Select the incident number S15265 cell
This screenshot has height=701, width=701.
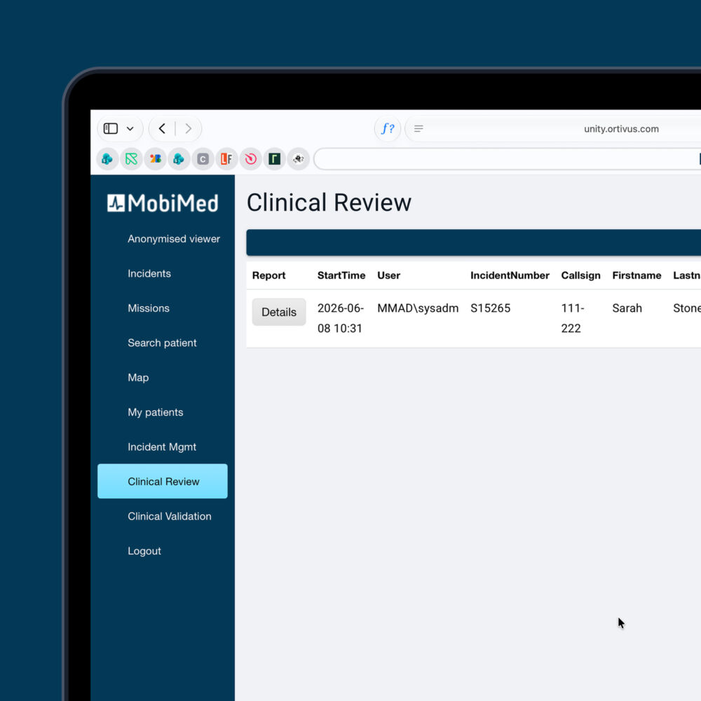(x=491, y=308)
